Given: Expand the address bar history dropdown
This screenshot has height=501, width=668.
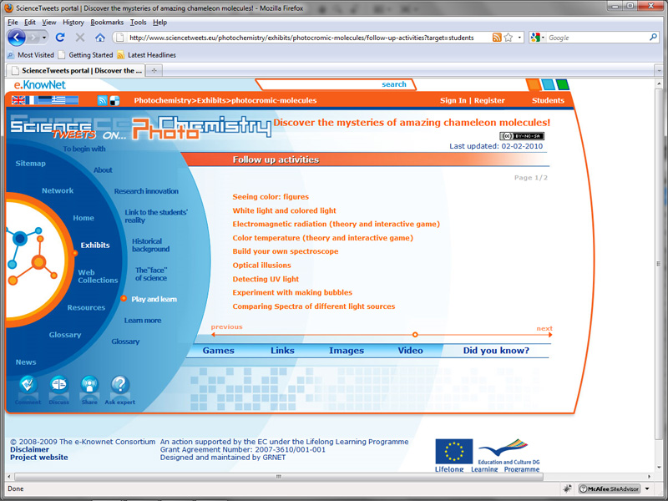Looking at the screenshot, I should click(519, 38).
